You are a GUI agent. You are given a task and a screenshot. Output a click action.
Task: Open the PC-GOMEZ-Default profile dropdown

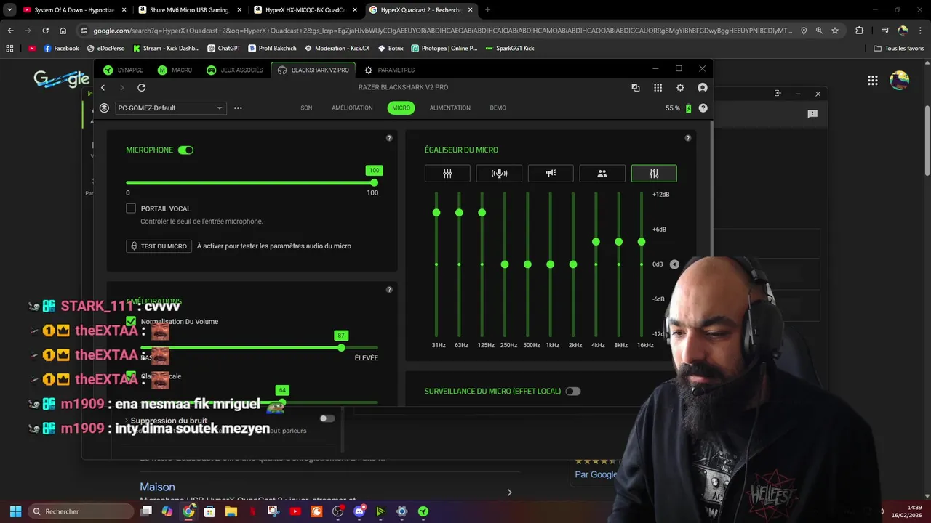169,108
